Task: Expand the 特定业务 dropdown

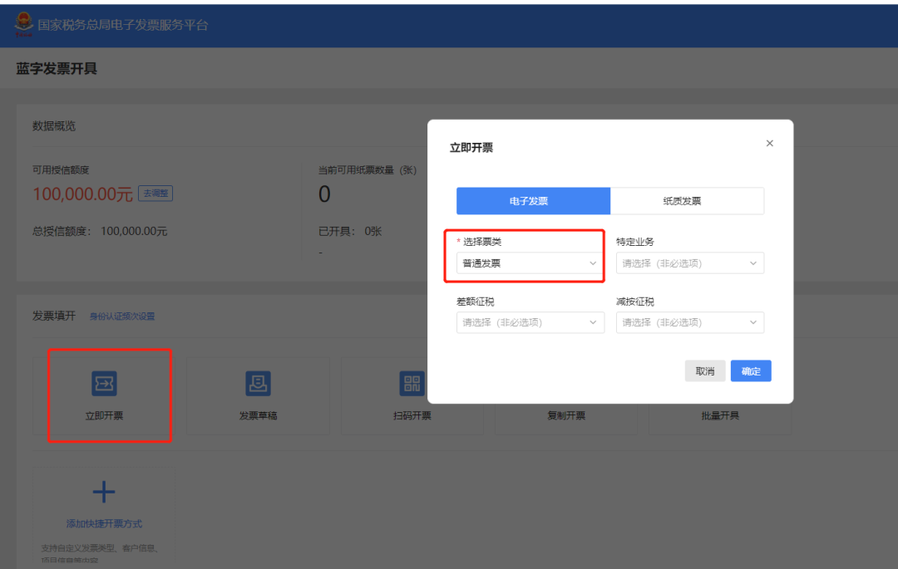Action: (689, 263)
